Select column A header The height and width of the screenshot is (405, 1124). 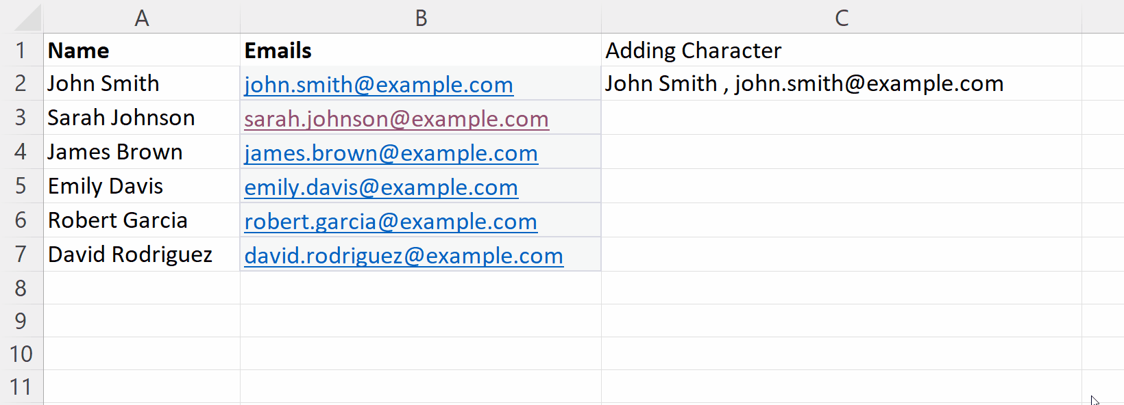click(x=142, y=18)
